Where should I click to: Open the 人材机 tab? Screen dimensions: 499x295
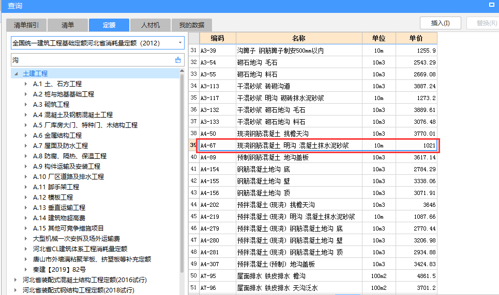[x=150, y=25]
